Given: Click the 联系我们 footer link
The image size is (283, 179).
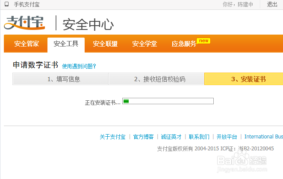Looking at the screenshot, I should click(199, 137).
